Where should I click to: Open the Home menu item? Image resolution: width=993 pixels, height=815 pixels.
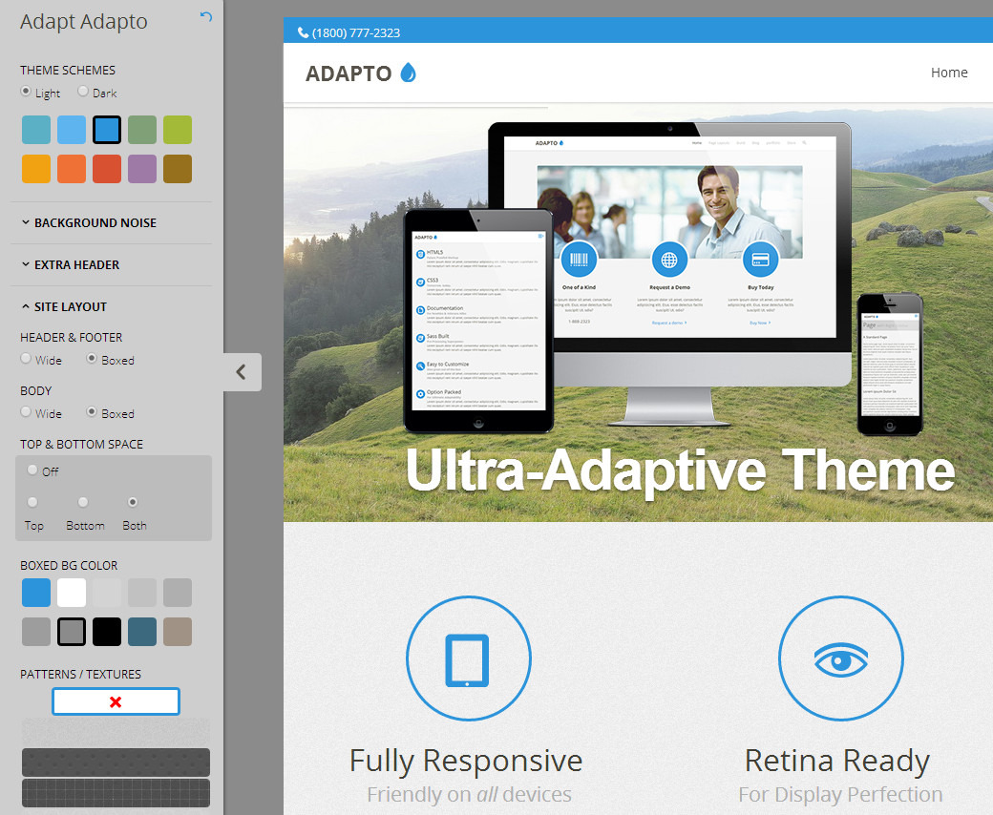coord(948,73)
